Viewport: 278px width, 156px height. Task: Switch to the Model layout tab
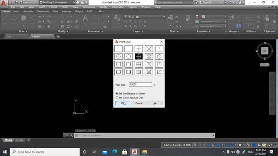click(x=8, y=140)
